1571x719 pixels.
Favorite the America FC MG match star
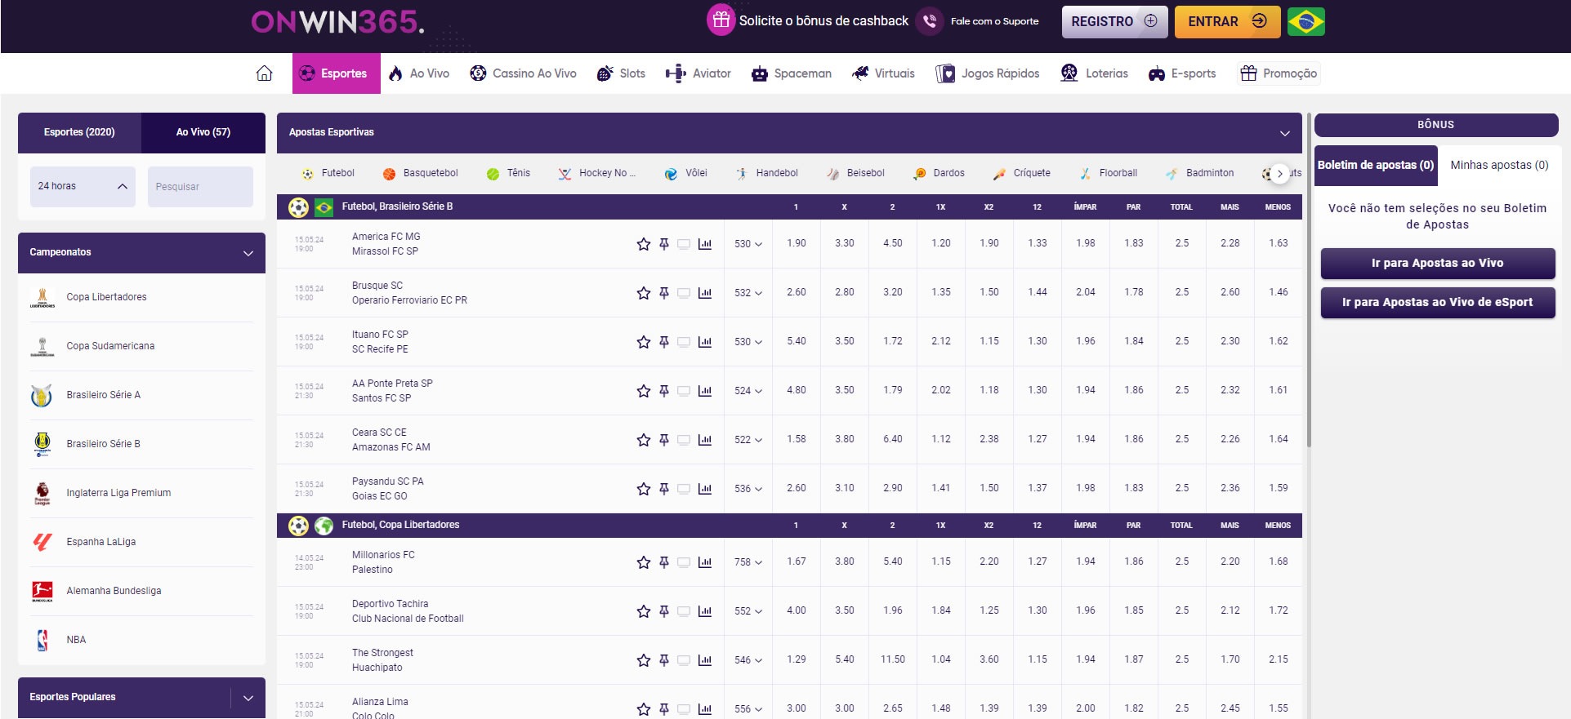pyautogui.click(x=644, y=244)
